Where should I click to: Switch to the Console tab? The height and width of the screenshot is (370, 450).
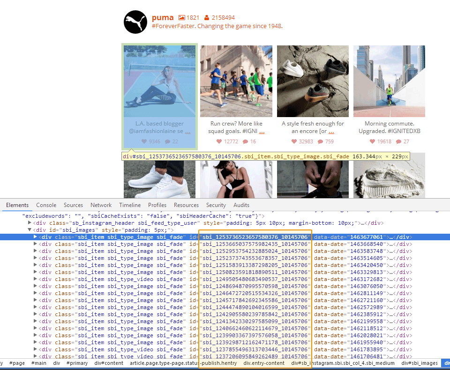(46, 205)
